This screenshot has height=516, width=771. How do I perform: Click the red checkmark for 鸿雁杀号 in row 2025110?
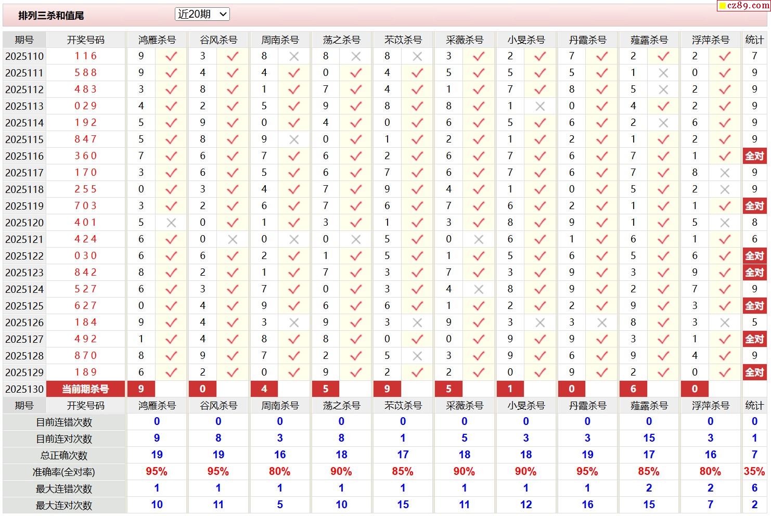pyautogui.click(x=171, y=56)
